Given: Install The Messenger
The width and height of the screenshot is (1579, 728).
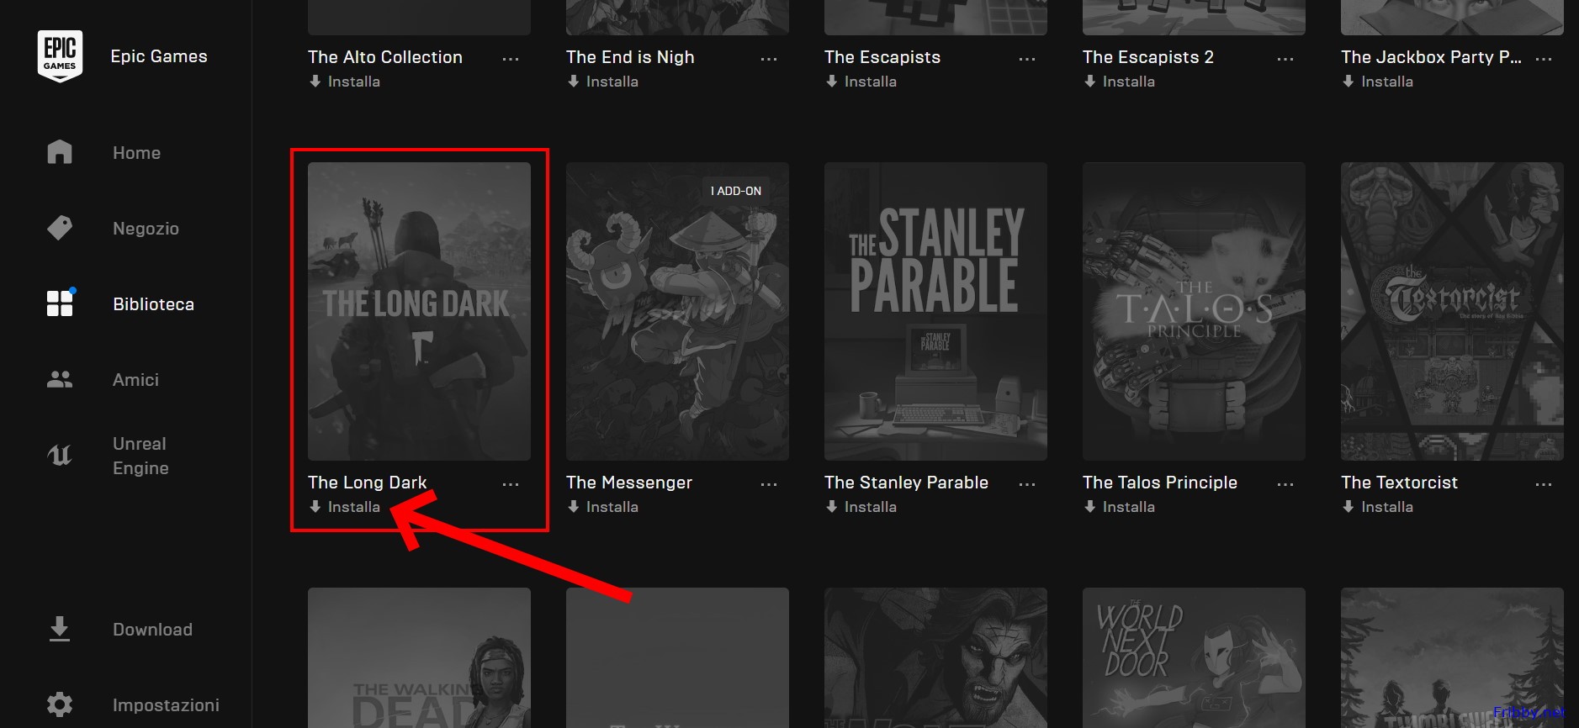Looking at the screenshot, I should click(x=603, y=507).
